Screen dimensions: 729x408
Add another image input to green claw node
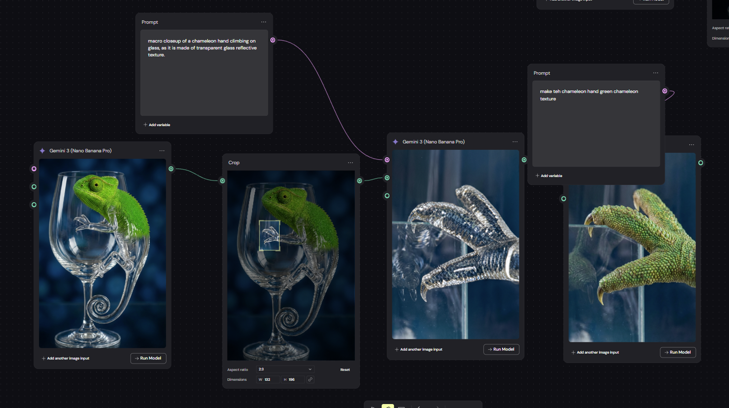pyautogui.click(x=595, y=353)
